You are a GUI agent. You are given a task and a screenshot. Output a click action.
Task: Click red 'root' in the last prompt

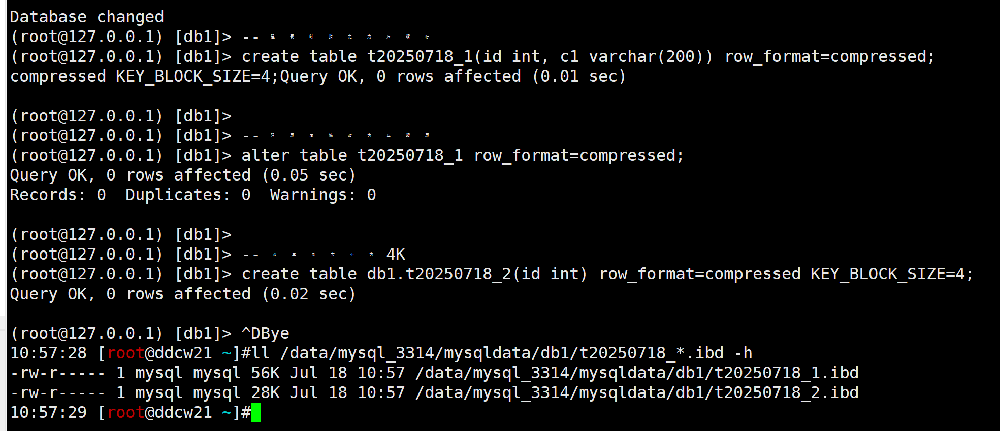coord(126,412)
